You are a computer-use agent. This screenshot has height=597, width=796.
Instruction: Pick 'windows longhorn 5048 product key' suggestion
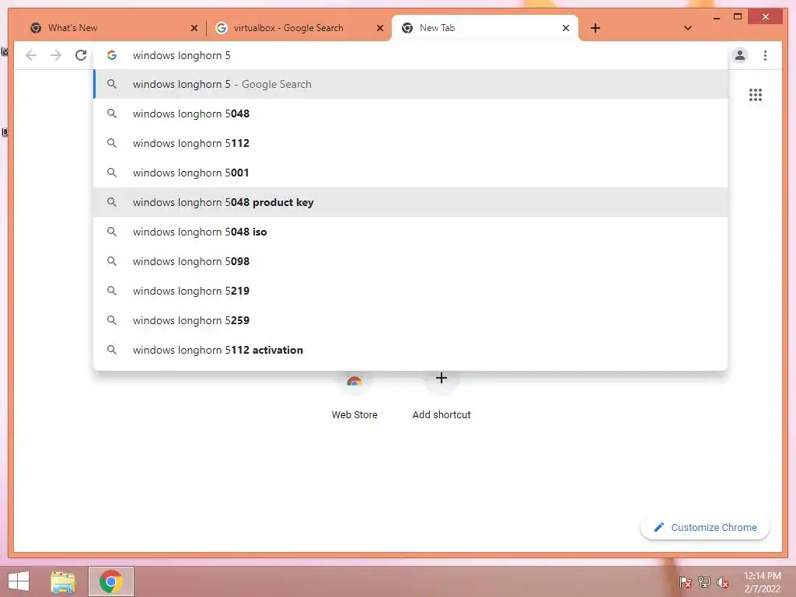click(410, 202)
